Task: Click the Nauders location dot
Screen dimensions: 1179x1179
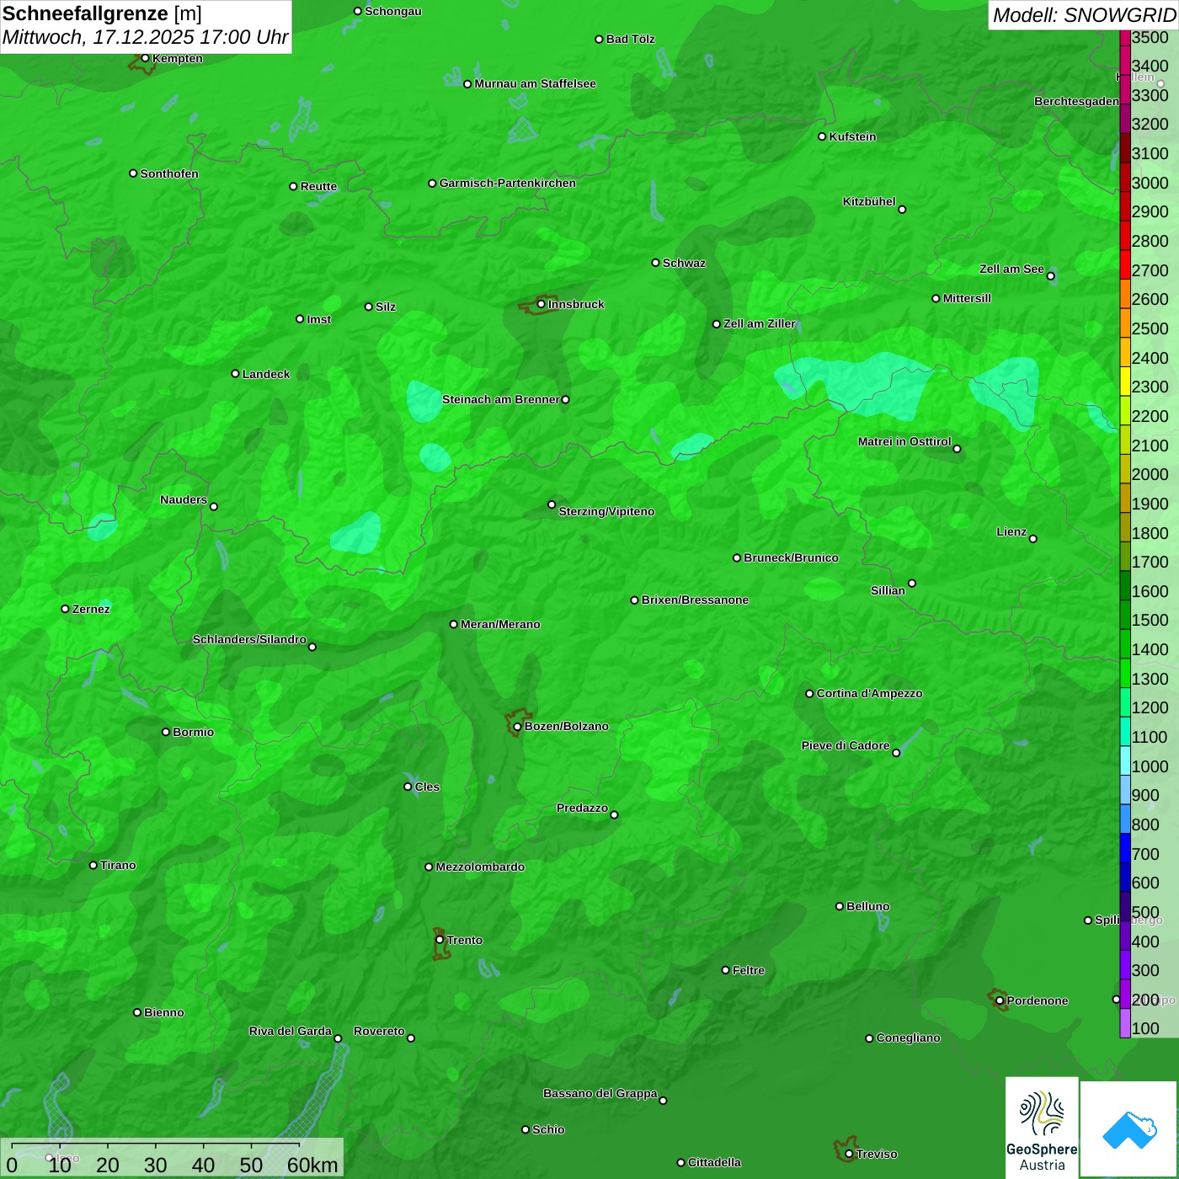Action: [x=214, y=507]
